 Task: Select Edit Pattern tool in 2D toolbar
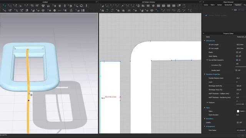tap(107, 6)
